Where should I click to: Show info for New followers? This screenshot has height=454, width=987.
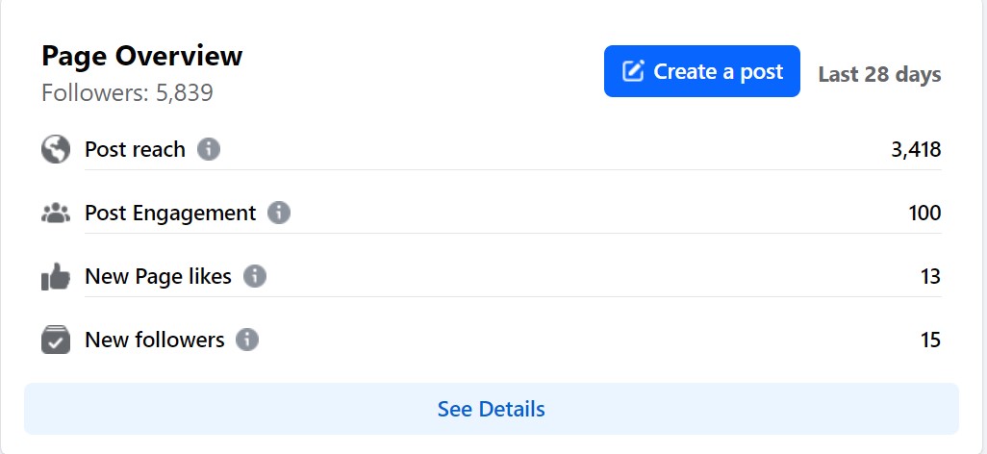coord(247,340)
